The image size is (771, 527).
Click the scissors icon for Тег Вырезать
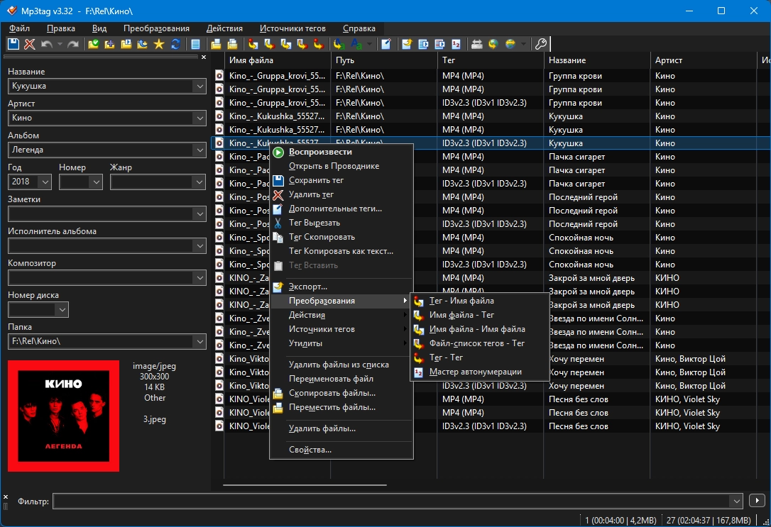[278, 223]
